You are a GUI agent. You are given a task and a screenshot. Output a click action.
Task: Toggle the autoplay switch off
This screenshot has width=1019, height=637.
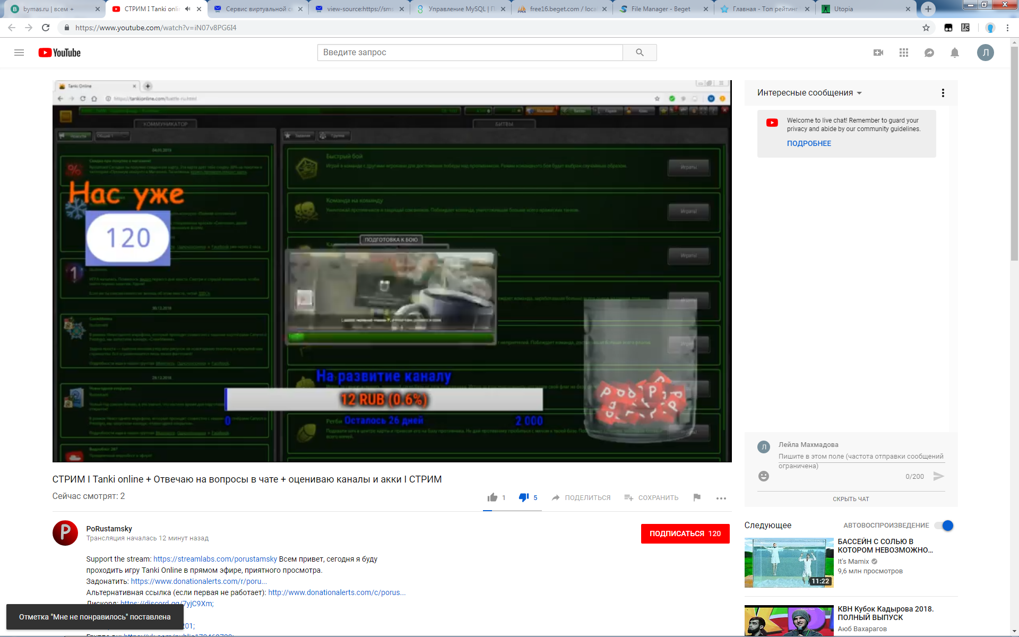(944, 526)
